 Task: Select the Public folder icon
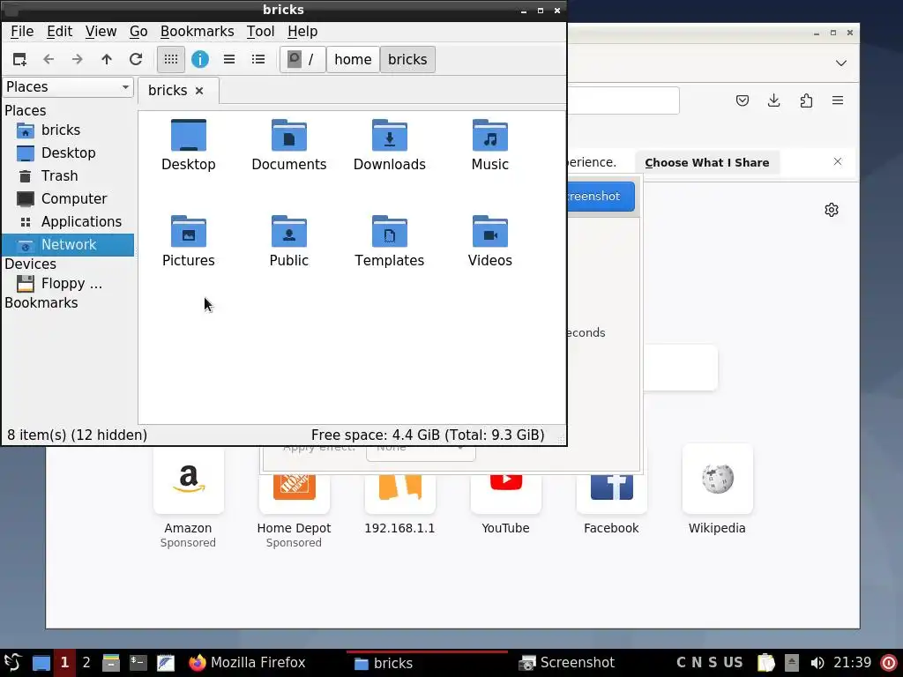pos(289,232)
